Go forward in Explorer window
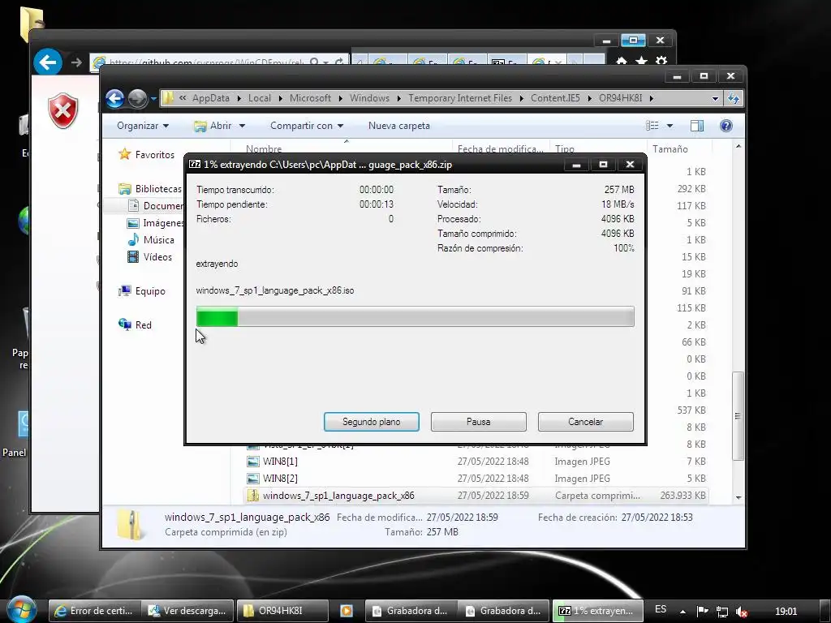Screen dimensions: 831x623 (138, 98)
